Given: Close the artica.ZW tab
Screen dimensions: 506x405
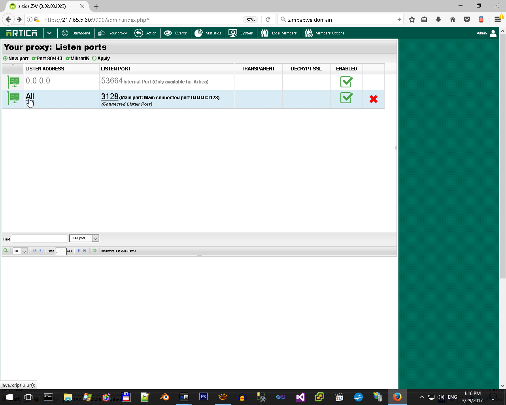Looking at the screenshot, I should pos(82,6).
